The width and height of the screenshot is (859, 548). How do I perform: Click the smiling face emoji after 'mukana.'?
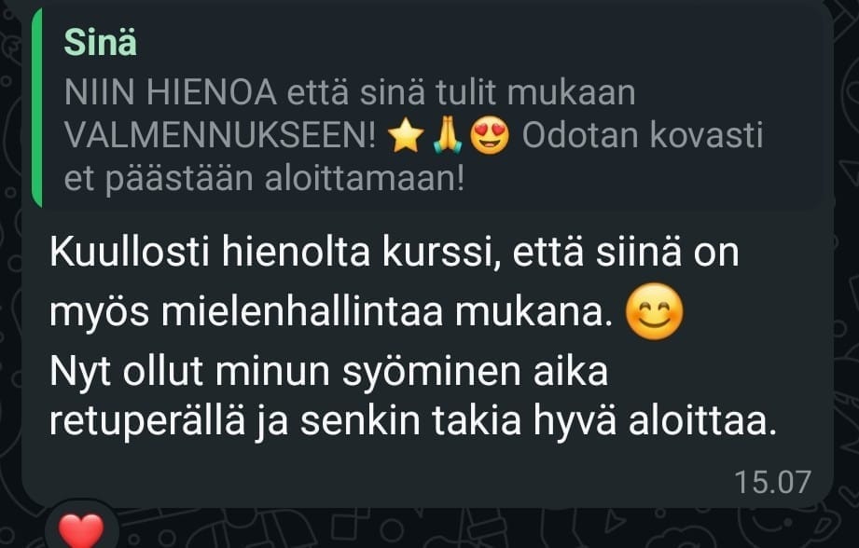(x=654, y=311)
